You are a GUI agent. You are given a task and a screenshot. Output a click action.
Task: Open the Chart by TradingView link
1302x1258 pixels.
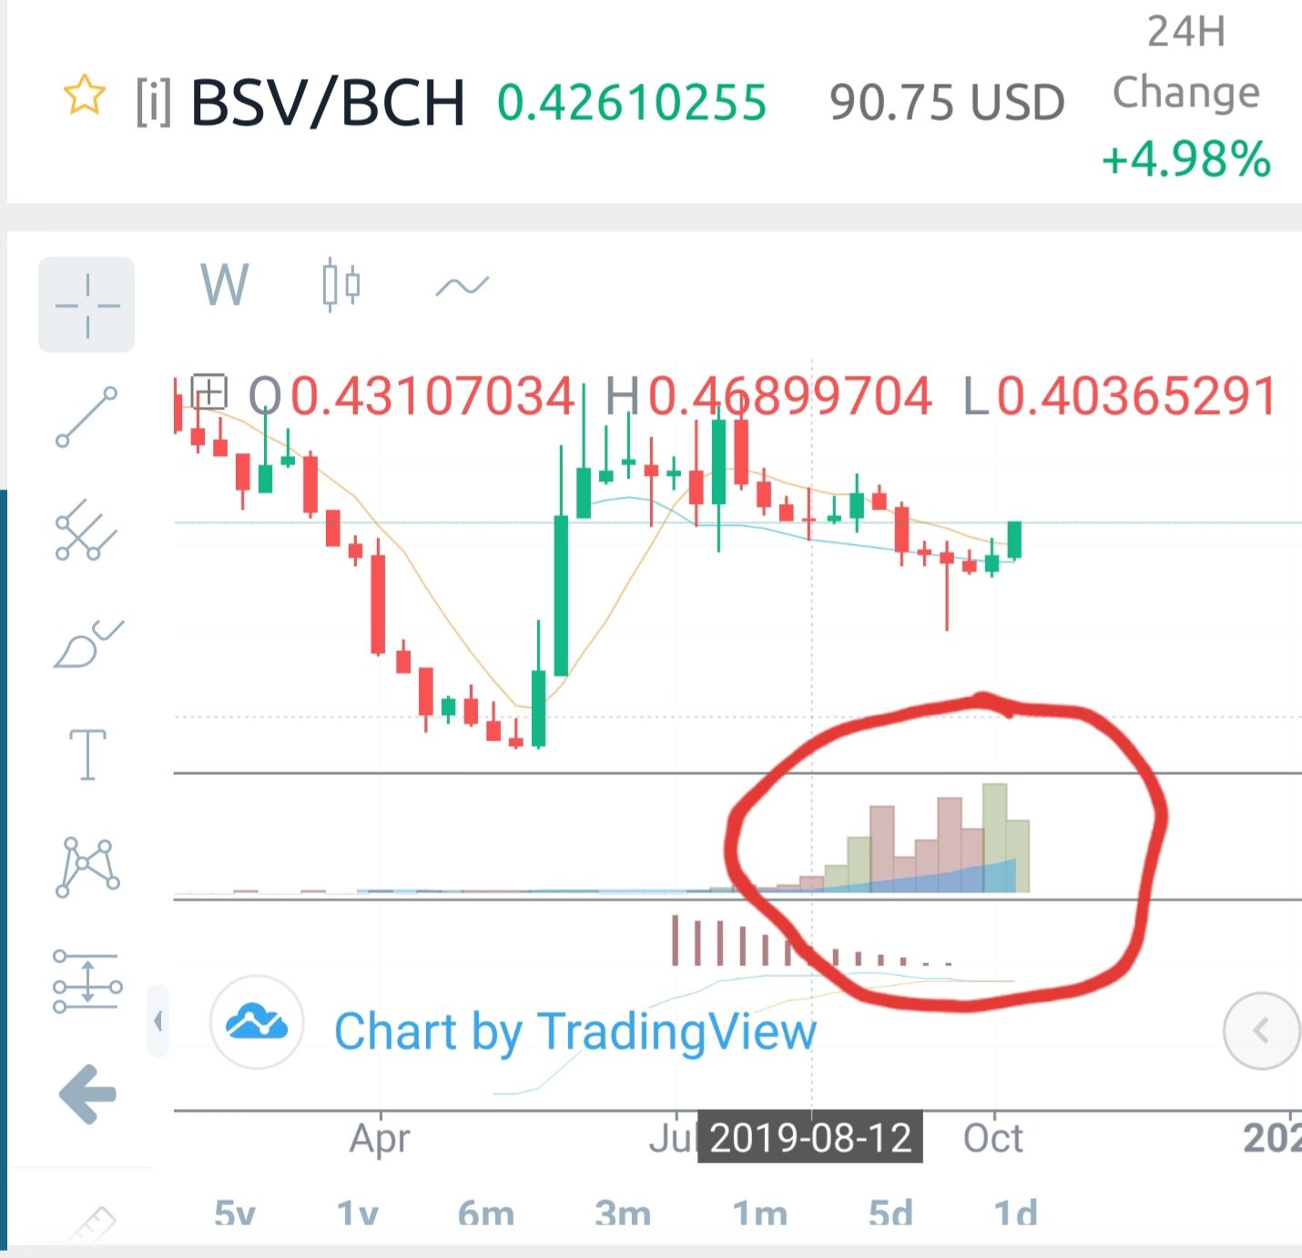pos(575,1032)
